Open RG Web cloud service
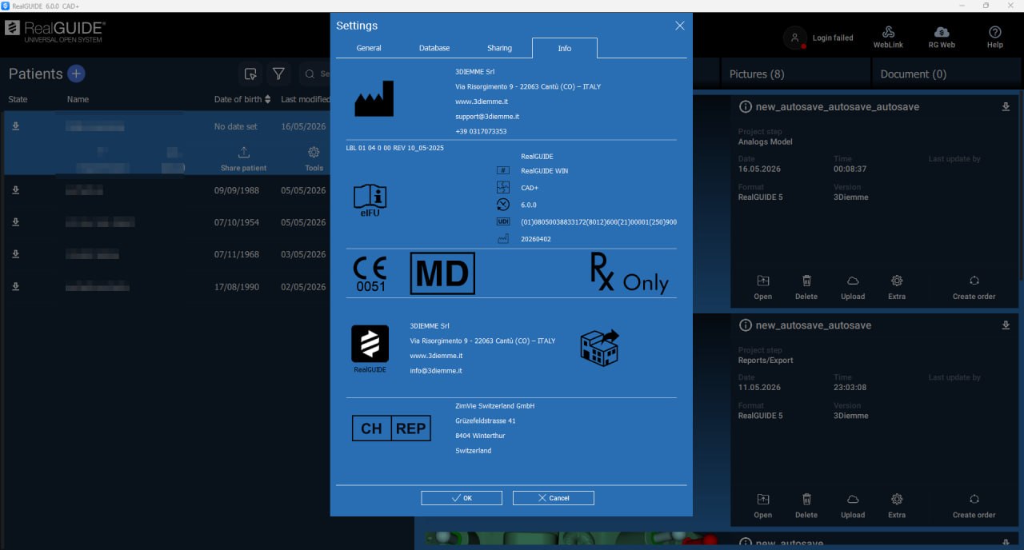The image size is (1024, 550). pos(942,38)
